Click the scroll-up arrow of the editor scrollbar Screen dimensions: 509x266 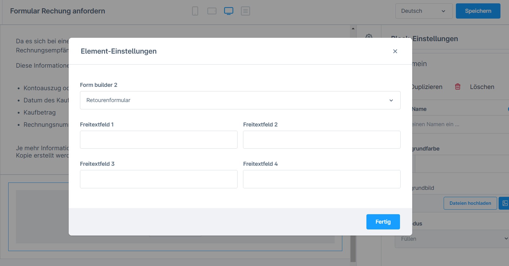[353, 29]
